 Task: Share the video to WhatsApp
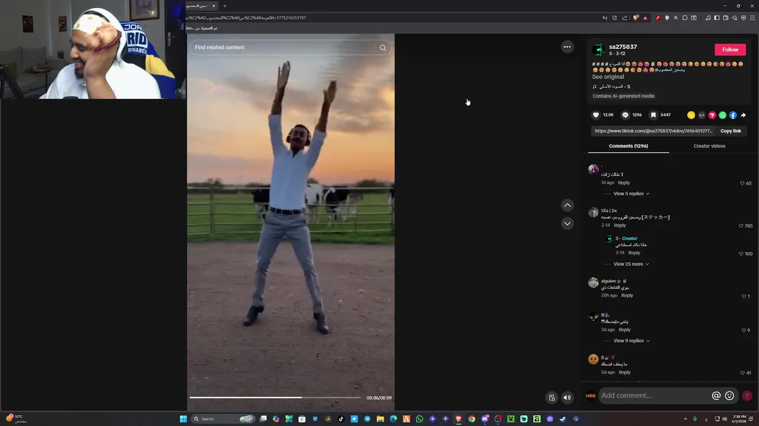(x=722, y=115)
